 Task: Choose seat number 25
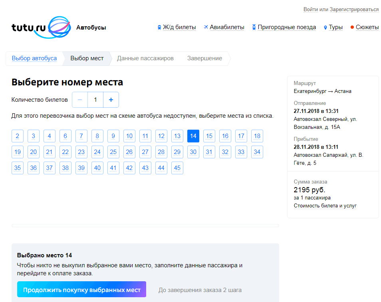click(x=113, y=152)
